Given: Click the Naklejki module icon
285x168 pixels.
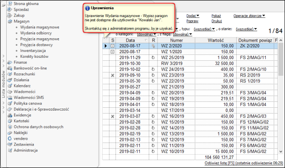Looking at the screenshot, I should [10, 133].
